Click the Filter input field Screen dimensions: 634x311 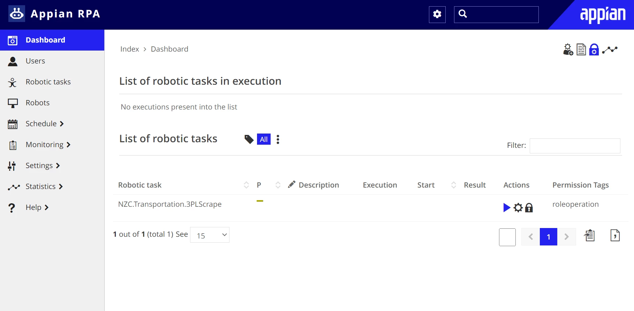click(575, 146)
